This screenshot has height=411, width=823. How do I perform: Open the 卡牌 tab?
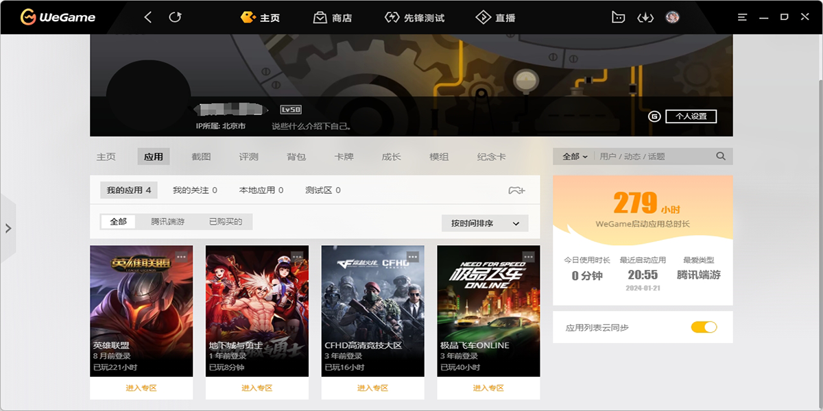point(344,157)
